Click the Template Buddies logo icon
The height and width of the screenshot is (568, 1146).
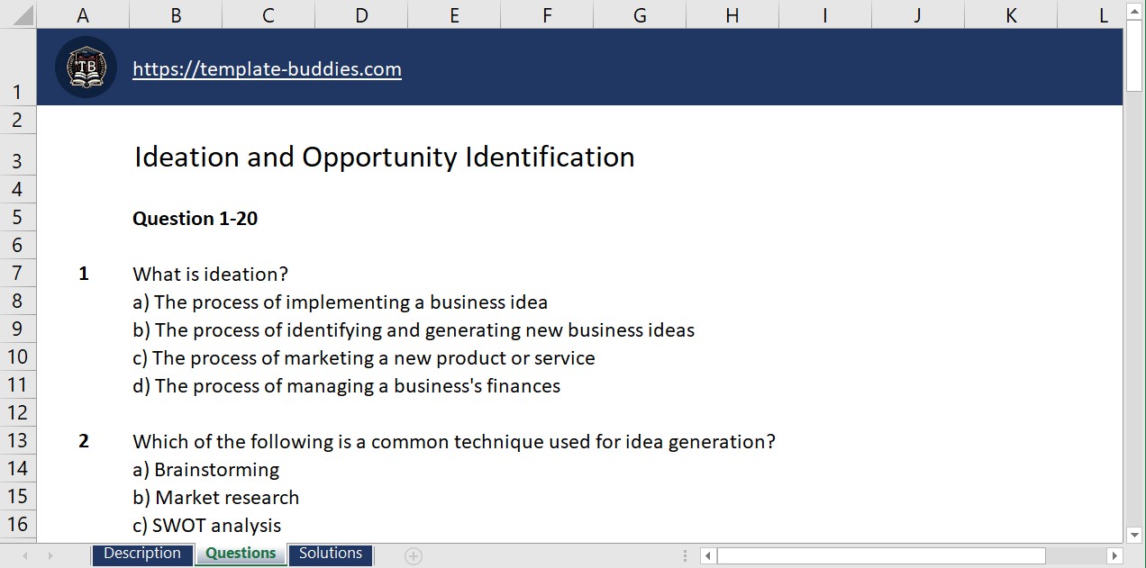86,67
